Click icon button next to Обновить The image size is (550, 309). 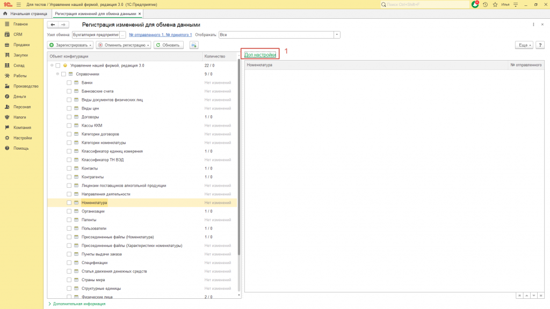point(193,45)
